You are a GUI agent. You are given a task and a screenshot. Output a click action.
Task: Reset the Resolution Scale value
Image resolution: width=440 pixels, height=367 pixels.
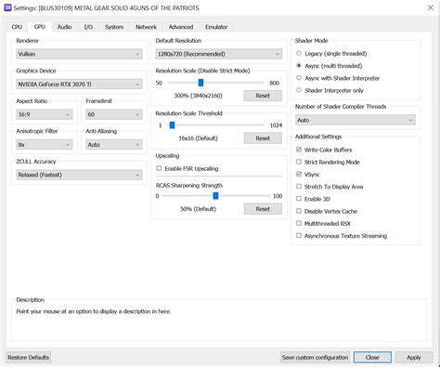click(263, 96)
